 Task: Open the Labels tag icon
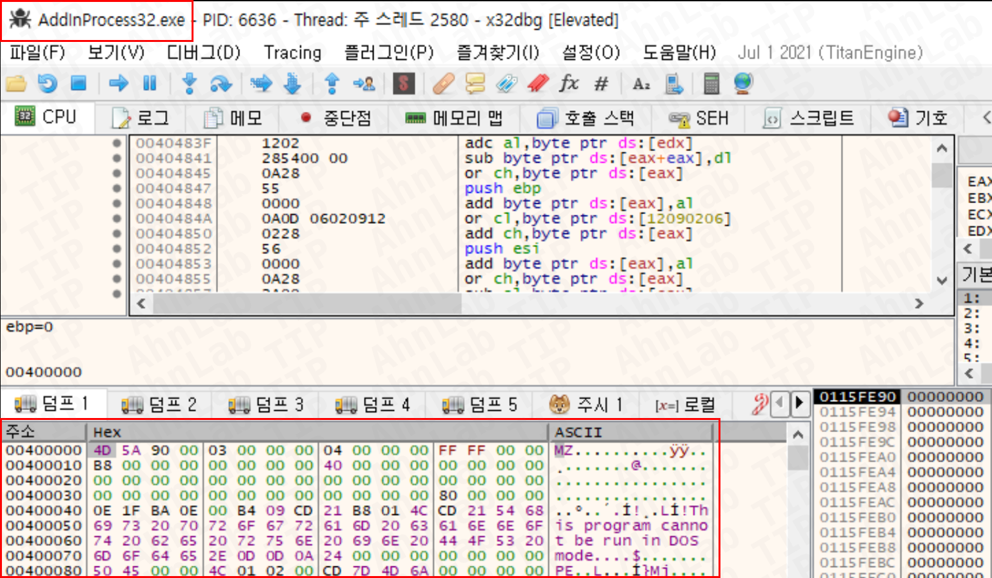point(507,83)
